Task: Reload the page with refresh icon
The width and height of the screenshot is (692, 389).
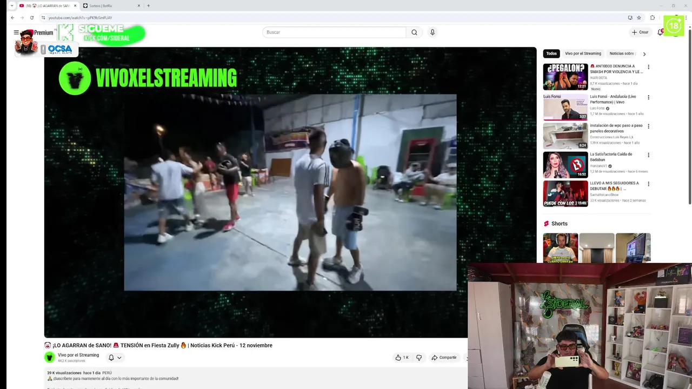Action: tap(32, 18)
